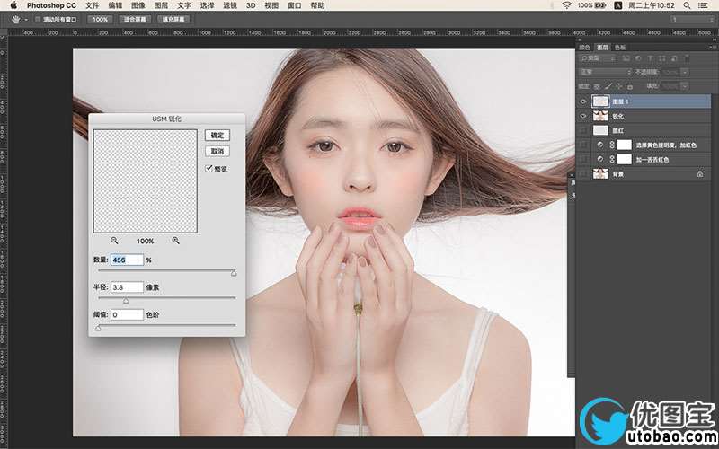This screenshot has height=449, width=719.
Task: Hide the 锐化 layer
Action: (583, 116)
